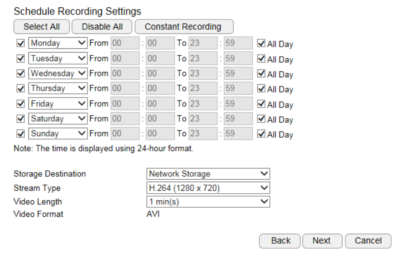
Task: Turn off All Day for Saturday
Action: (x=261, y=119)
